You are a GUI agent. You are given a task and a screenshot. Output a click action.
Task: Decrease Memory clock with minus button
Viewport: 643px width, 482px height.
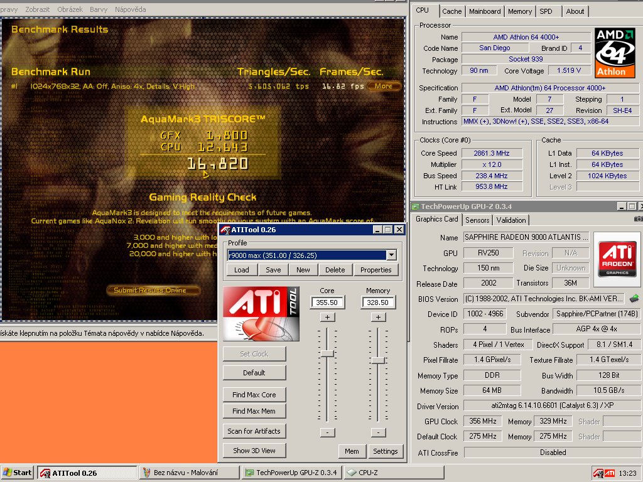click(378, 432)
